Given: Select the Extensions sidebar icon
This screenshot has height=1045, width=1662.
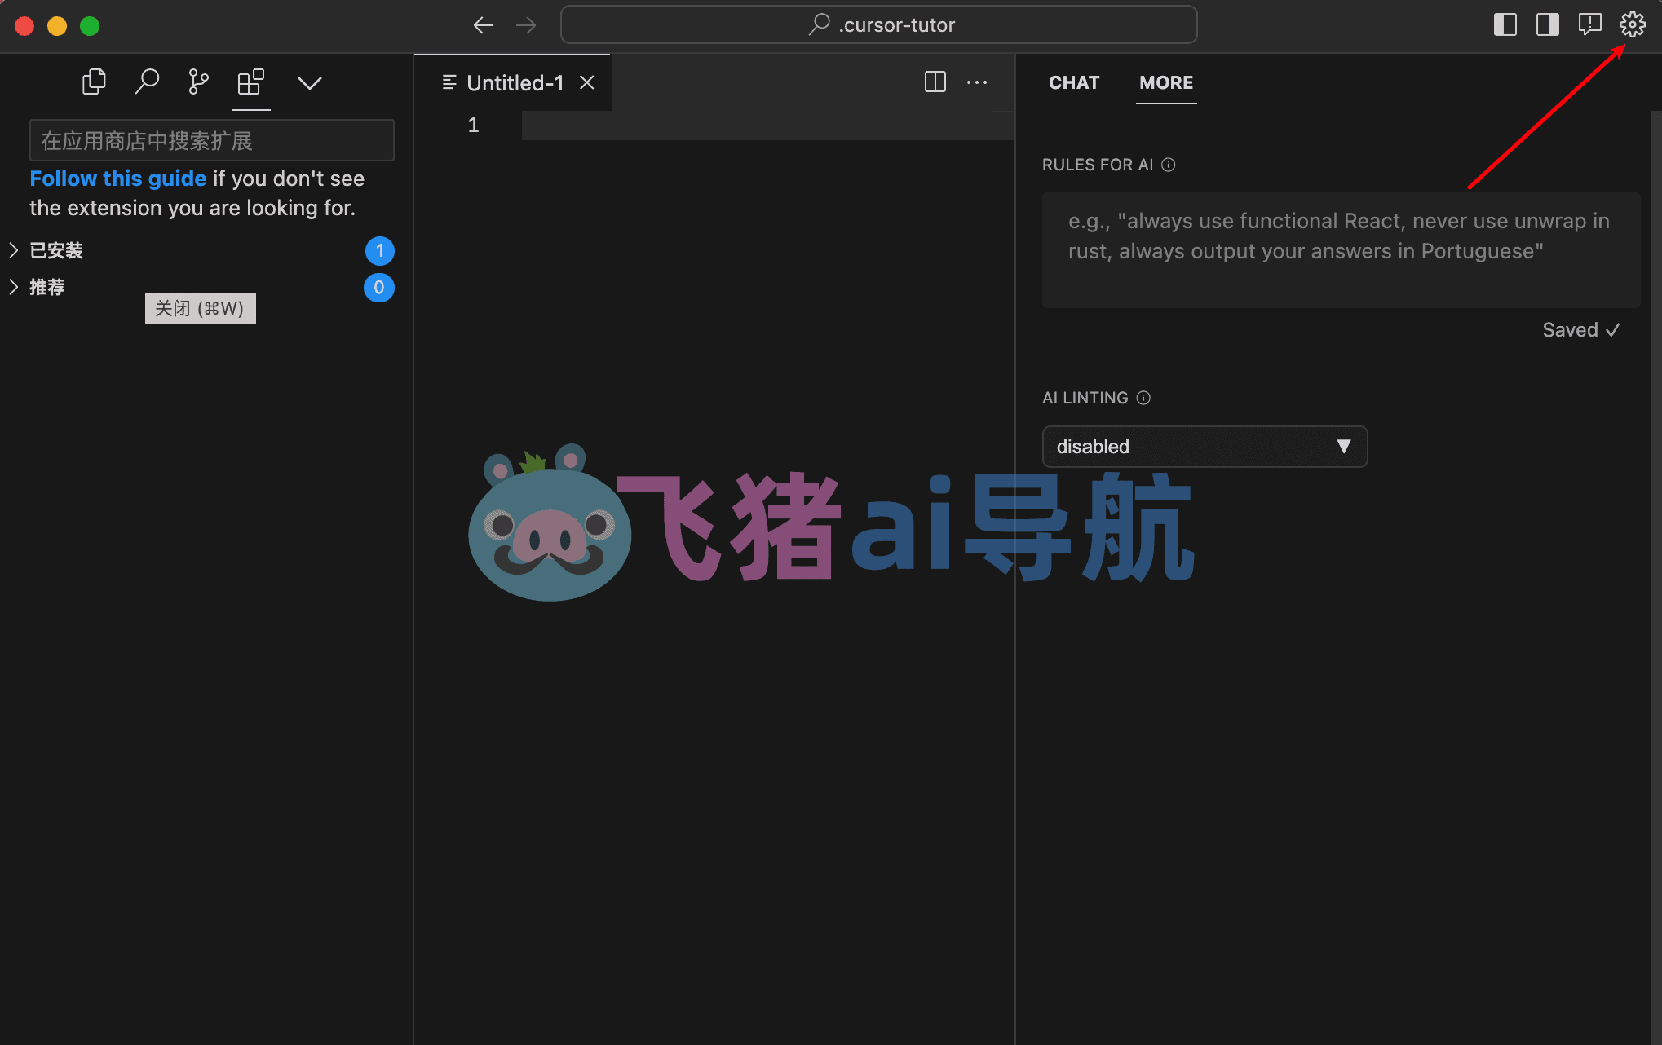Looking at the screenshot, I should click(x=251, y=82).
